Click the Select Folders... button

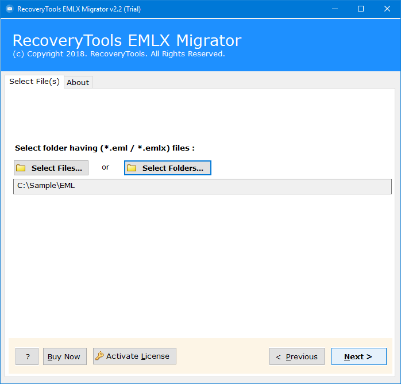[168, 168]
